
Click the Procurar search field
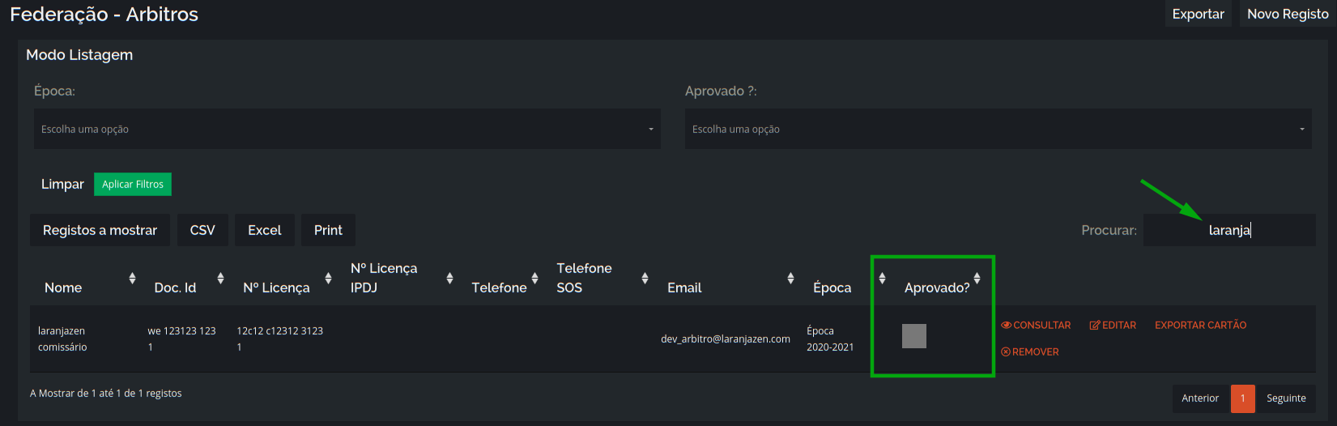(x=1229, y=230)
